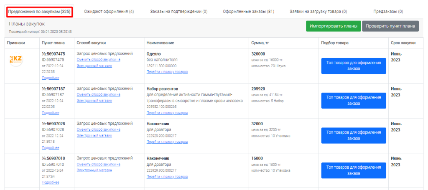428x190 pixels.
Task: Click Топ товаров button for plan 56907010
Action: pyautogui.click(x=353, y=170)
